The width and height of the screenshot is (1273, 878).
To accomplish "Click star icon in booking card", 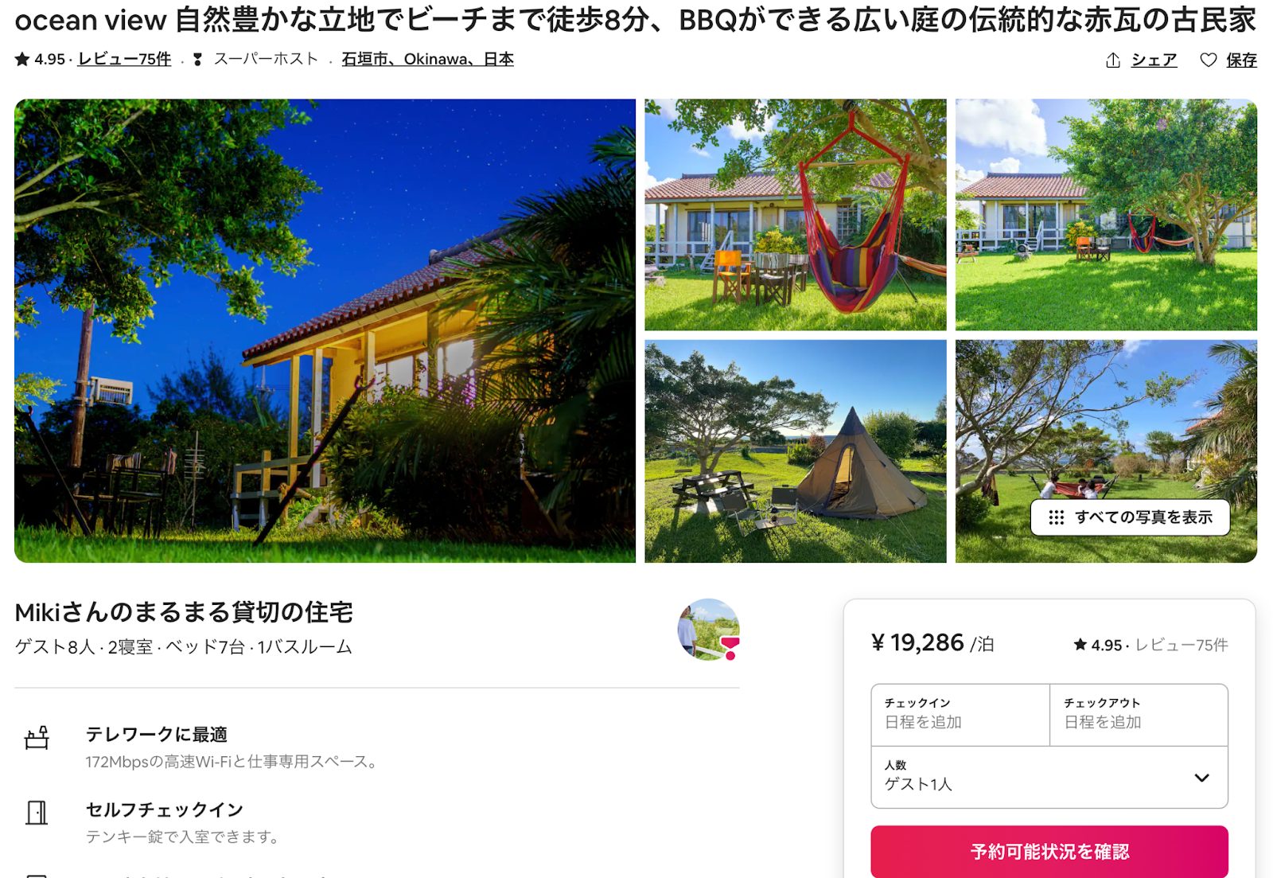I will 1080,645.
